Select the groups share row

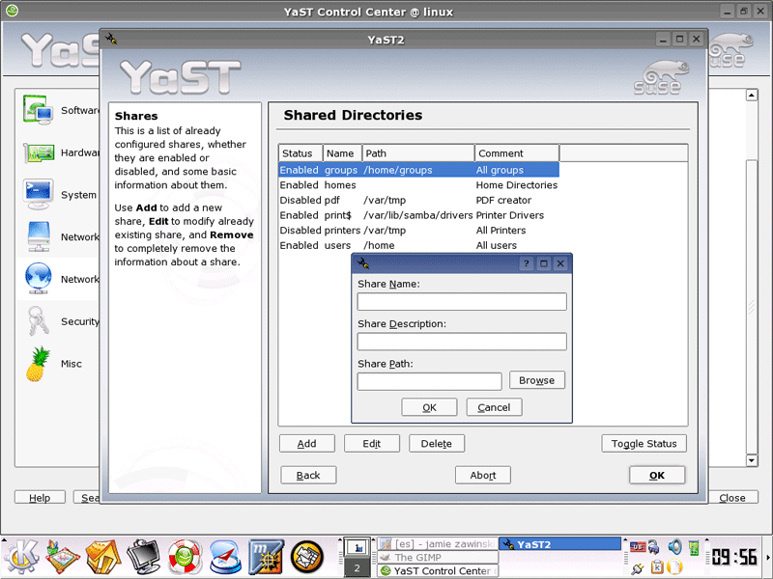(x=419, y=170)
